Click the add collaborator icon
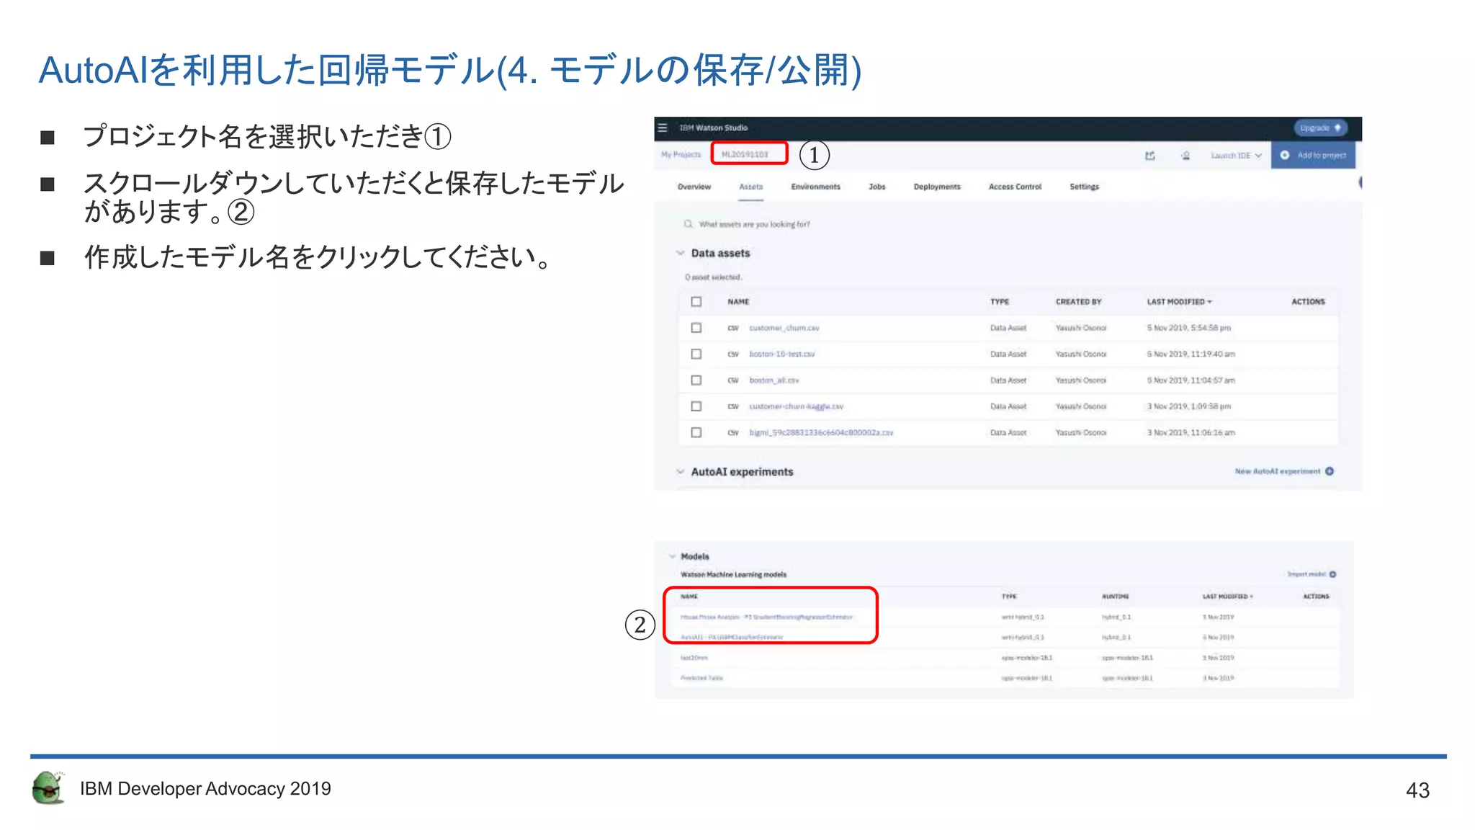This screenshot has height=830, width=1475. 1185,155
